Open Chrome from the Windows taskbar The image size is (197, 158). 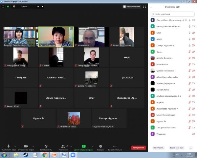(x=44, y=155)
